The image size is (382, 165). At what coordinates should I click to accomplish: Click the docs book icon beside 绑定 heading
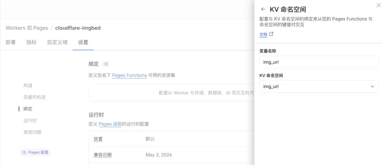pos(106,64)
